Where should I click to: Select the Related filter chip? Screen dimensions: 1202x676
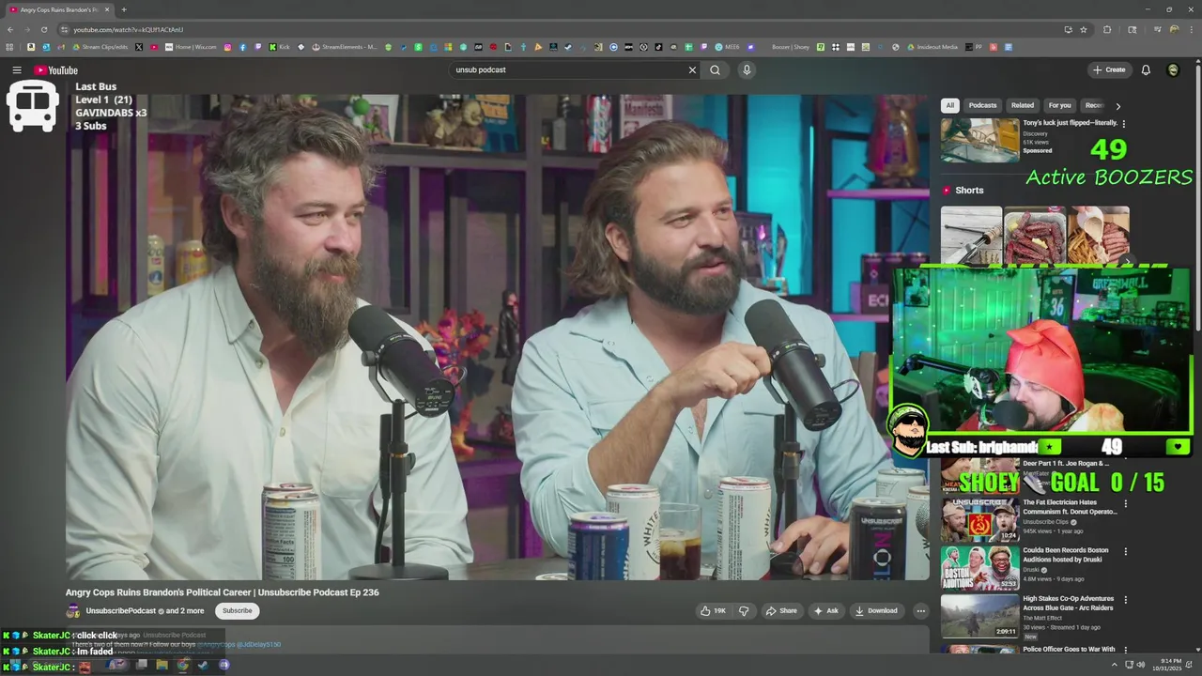pyautogui.click(x=1023, y=105)
